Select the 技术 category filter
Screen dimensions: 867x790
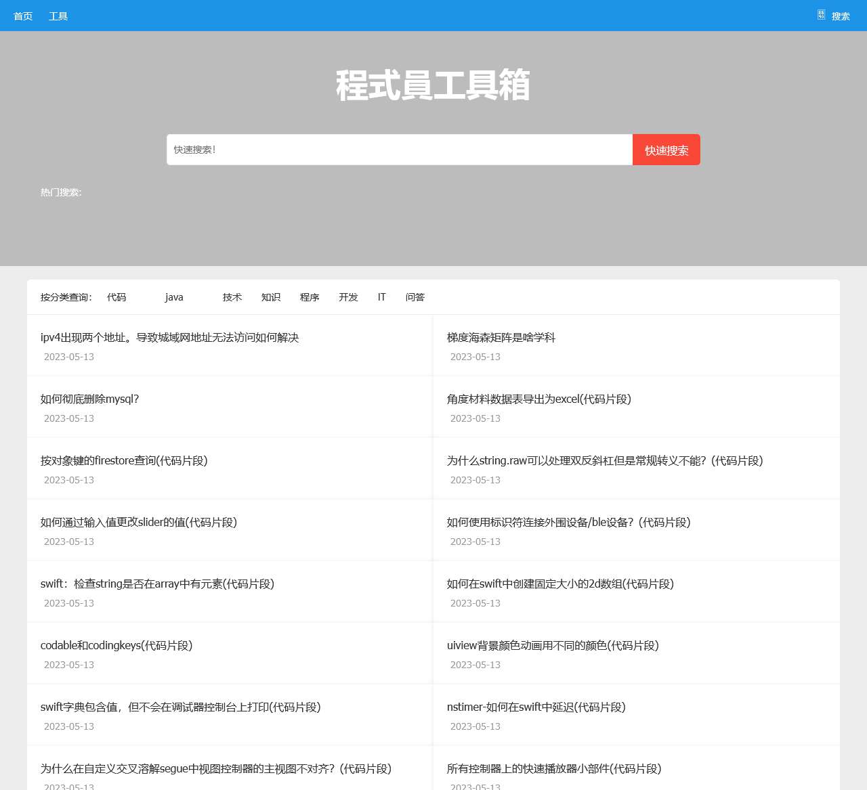(x=232, y=297)
